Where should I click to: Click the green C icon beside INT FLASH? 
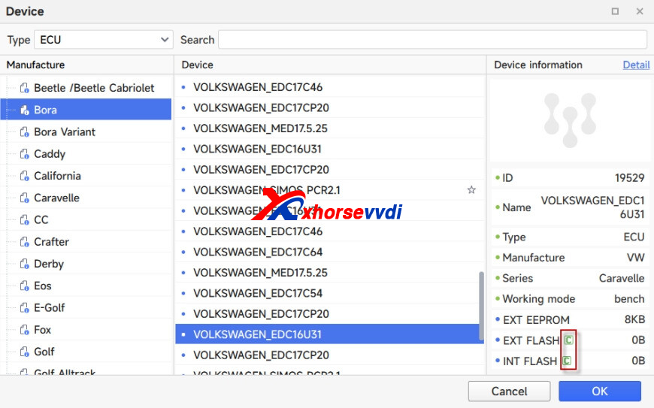pyautogui.click(x=567, y=361)
